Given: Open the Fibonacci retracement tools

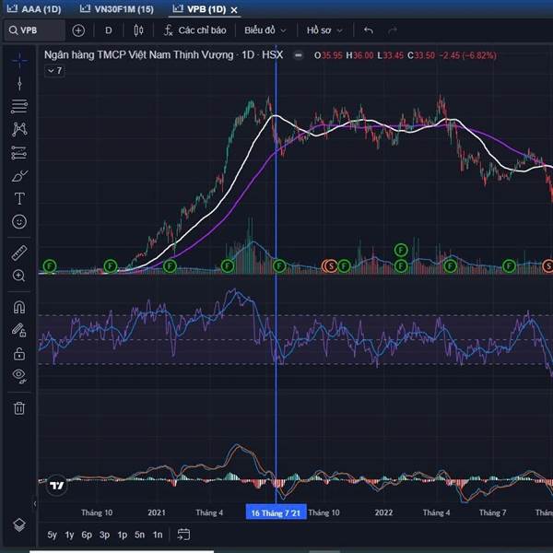Looking at the screenshot, I should point(19,106).
